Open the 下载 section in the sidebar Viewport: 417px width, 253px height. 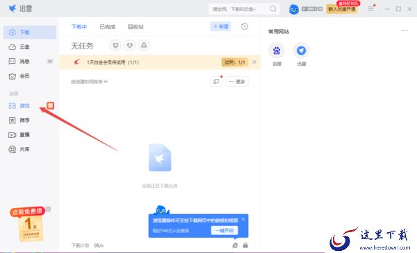30,33
